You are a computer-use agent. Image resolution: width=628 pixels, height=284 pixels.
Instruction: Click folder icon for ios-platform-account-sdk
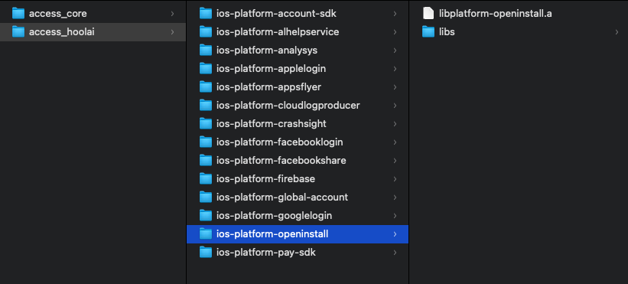pyautogui.click(x=206, y=14)
